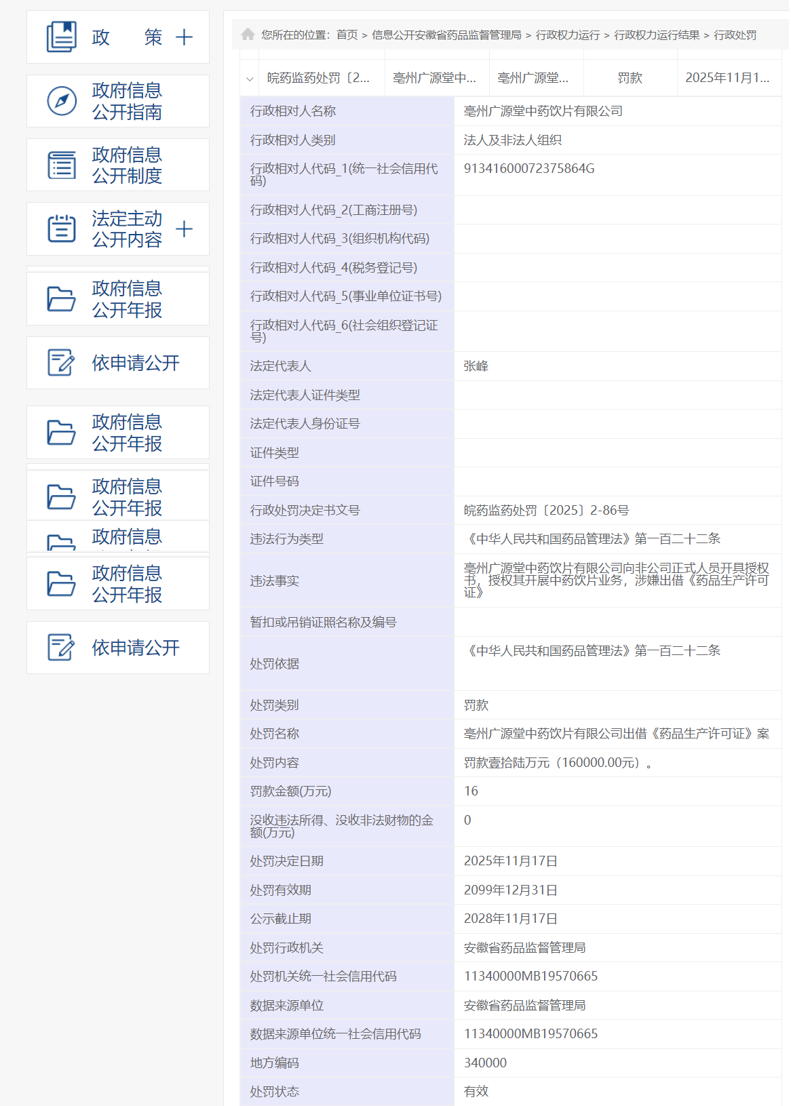This screenshot has height=1106, width=791.
Task: Click the label 处罚决定日期
Action: coord(287,861)
